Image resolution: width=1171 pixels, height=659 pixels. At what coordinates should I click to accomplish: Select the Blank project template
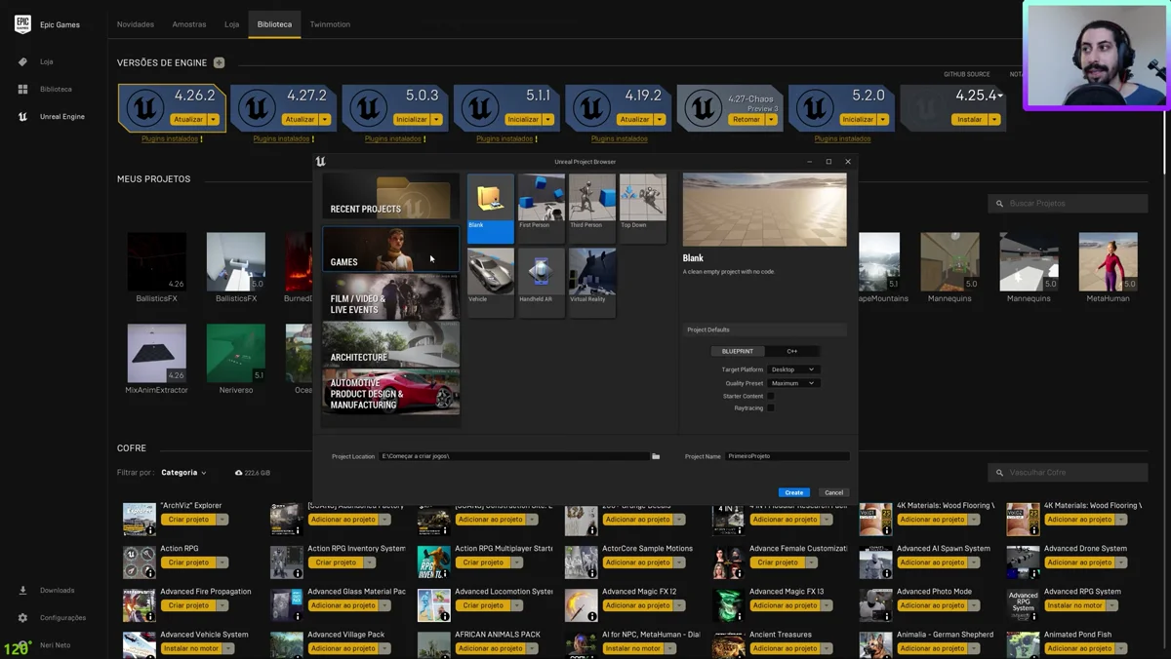(490, 208)
